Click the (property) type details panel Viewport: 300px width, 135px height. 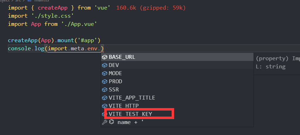pyautogui.click(x=277, y=63)
